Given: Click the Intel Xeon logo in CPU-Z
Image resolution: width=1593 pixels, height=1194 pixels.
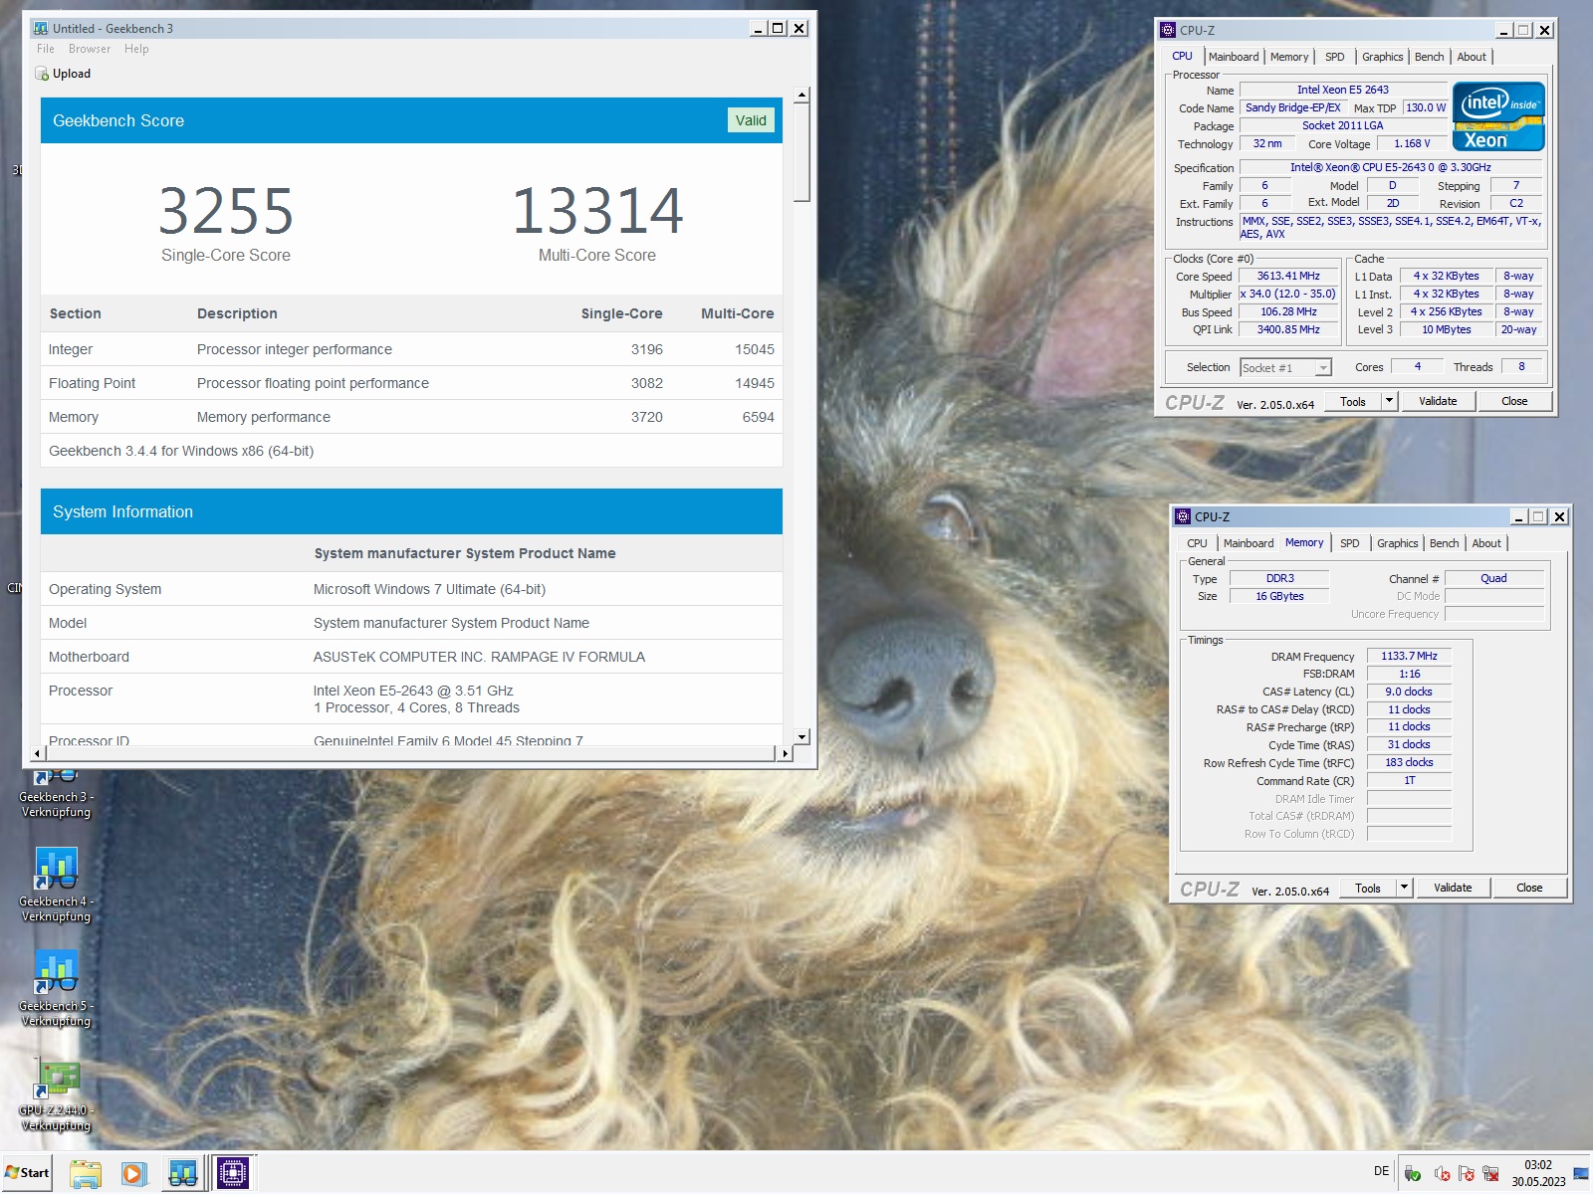Looking at the screenshot, I should pyautogui.click(x=1498, y=116).
